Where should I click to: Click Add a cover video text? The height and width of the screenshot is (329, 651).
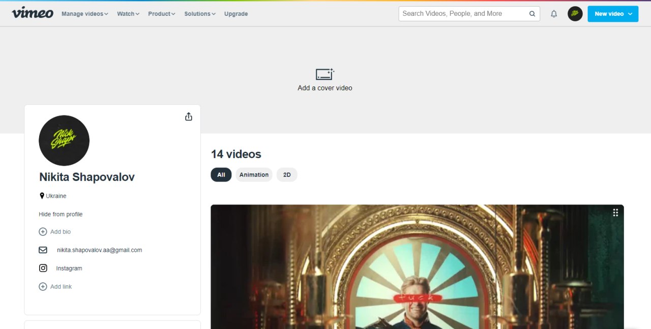(325, 88)
